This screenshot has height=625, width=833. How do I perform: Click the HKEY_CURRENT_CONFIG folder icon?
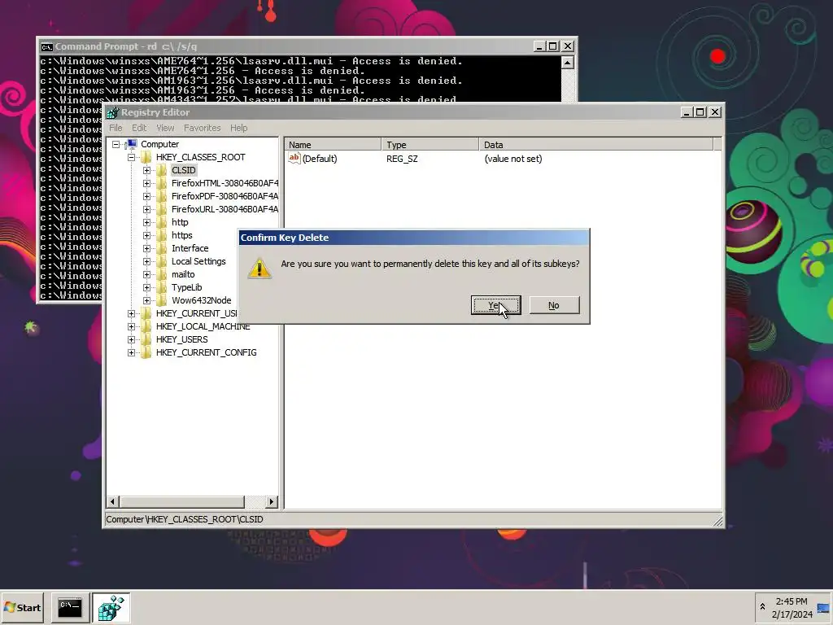(x=146, y=352)
